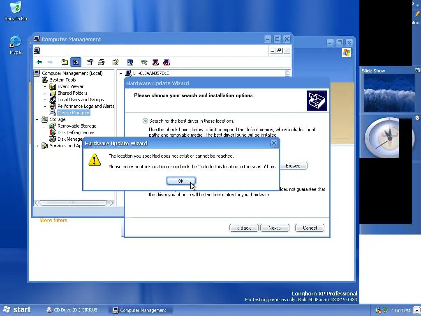The height and width of the screenshot is (316, 421).
Task: Select Disk Defragmenter in the console tree
Action: (x=76, y=132)
